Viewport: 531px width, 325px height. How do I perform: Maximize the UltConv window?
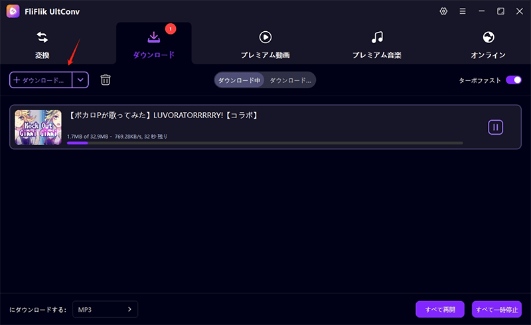click(x=500, y=11)
